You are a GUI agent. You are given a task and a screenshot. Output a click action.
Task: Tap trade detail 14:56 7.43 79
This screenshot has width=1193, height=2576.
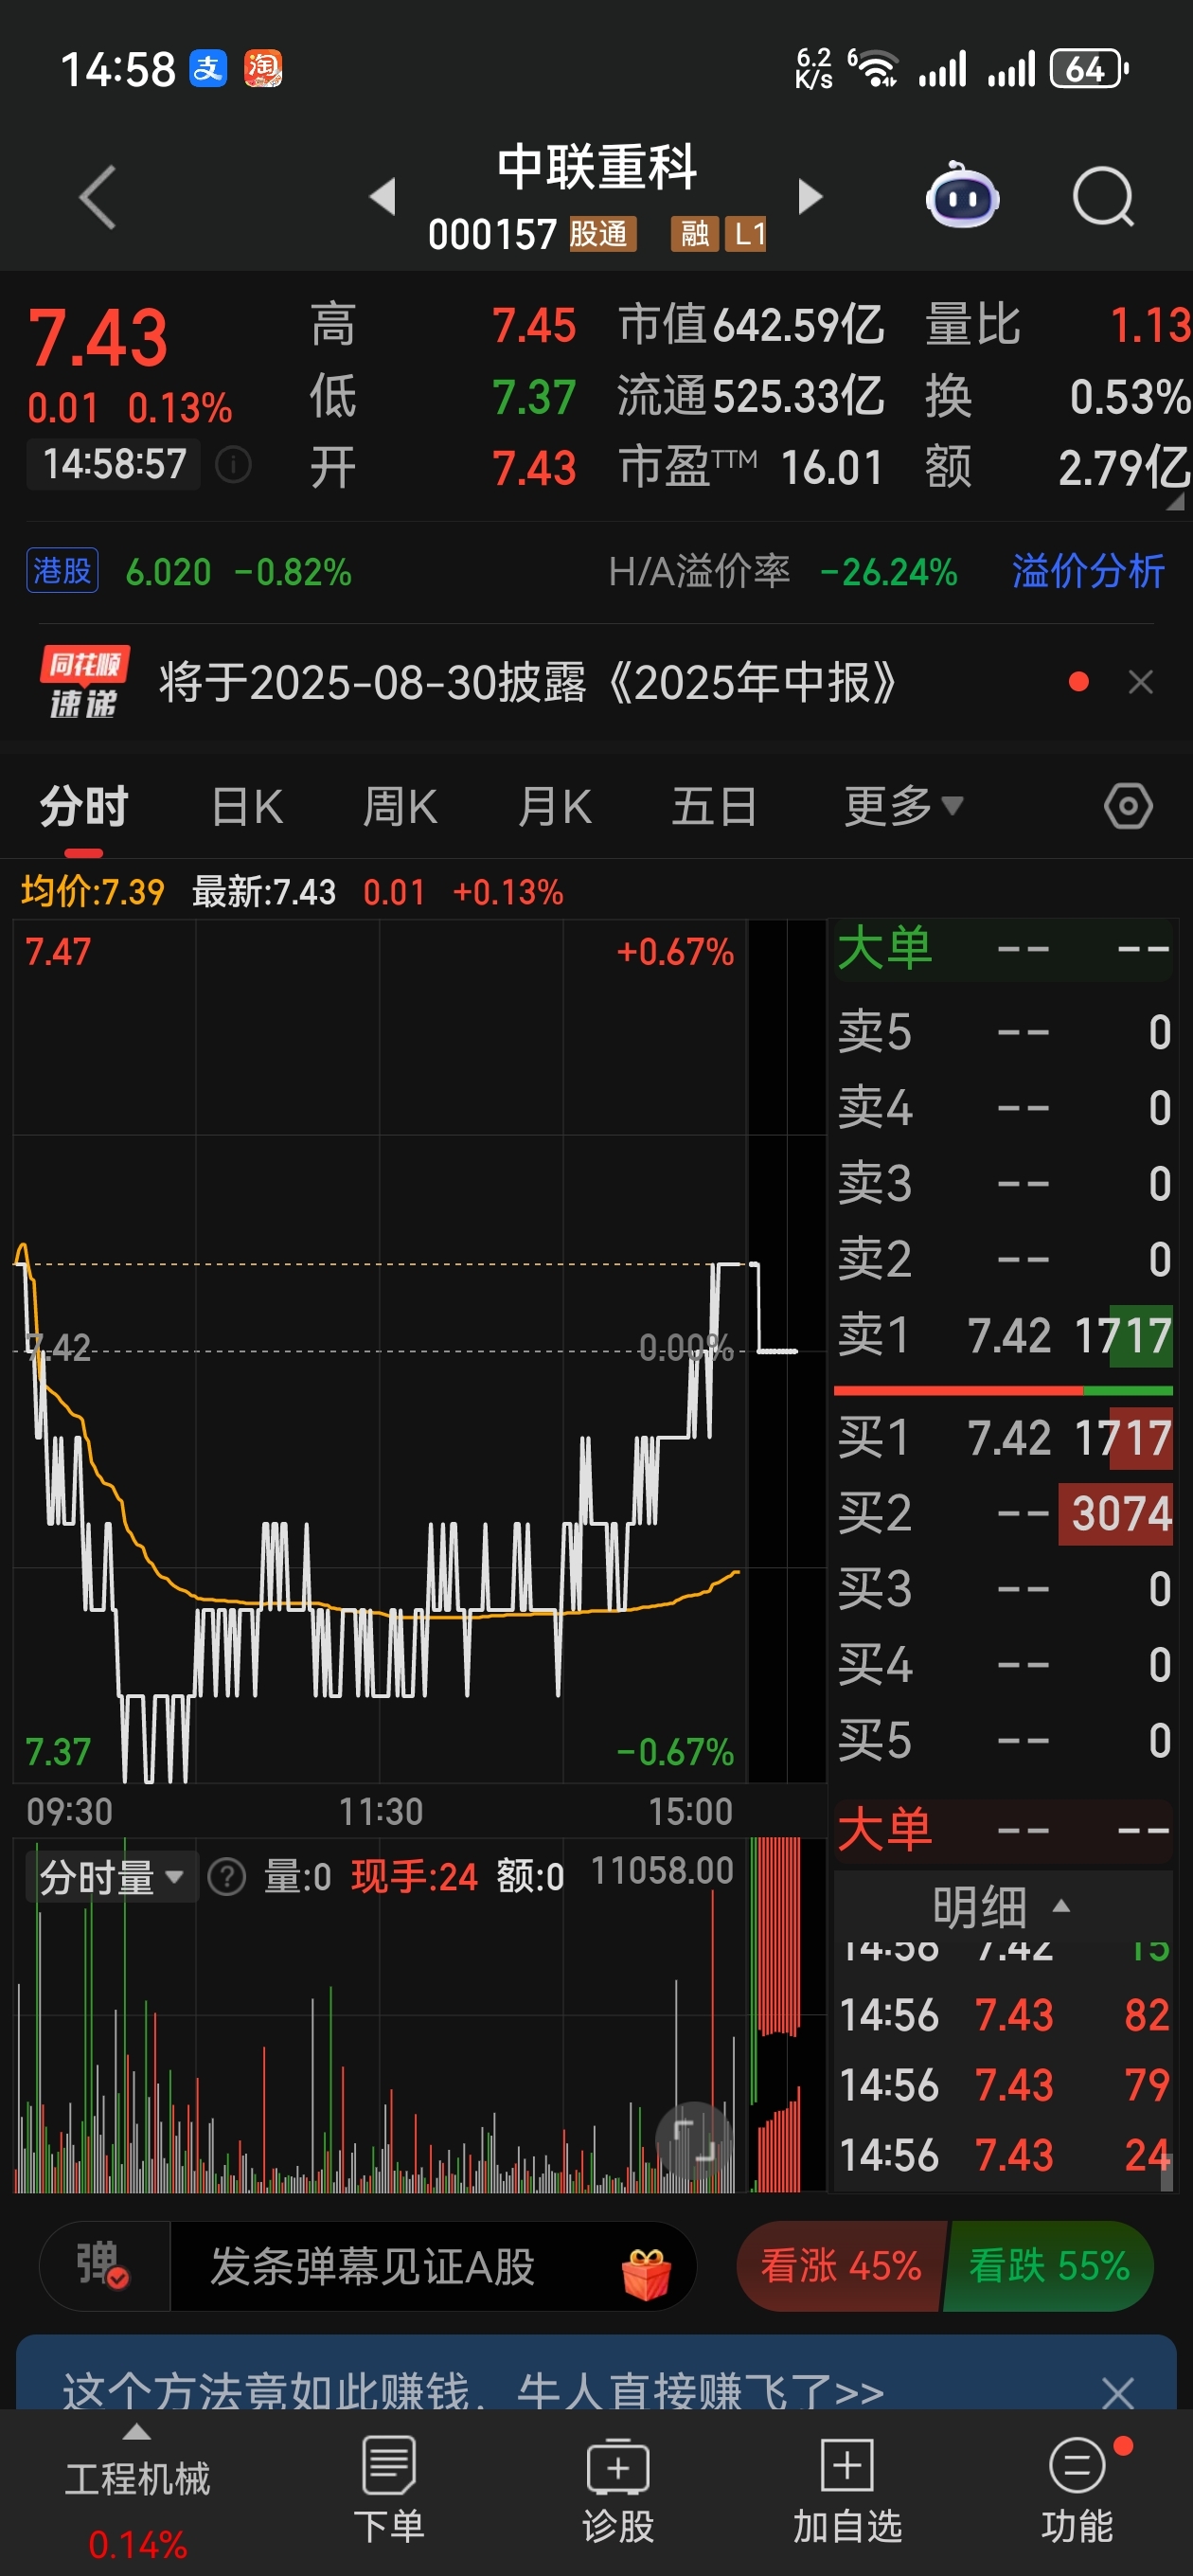pyautogui.click(x=1003, y=2085)
